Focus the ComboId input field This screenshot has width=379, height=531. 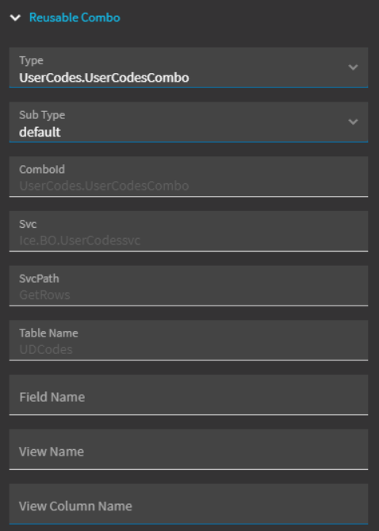(189, 176)
